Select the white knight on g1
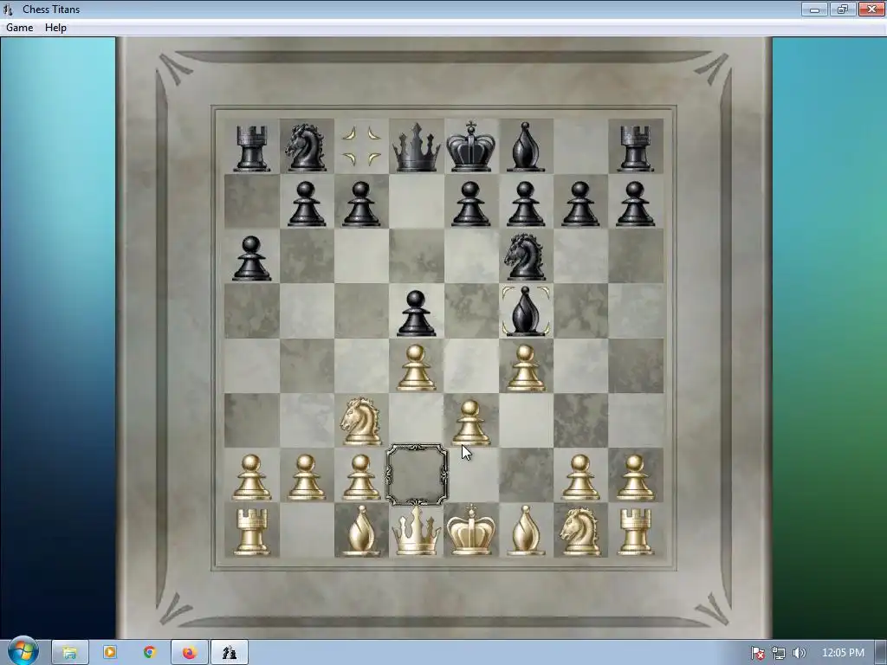Image resolution: width=887 pixels, height=665 pixels. (579, 531)
